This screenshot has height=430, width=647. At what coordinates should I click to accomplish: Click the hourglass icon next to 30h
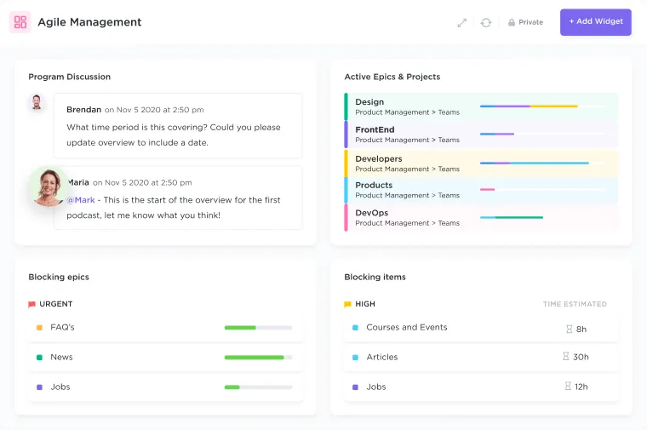(x=566, y=356)
